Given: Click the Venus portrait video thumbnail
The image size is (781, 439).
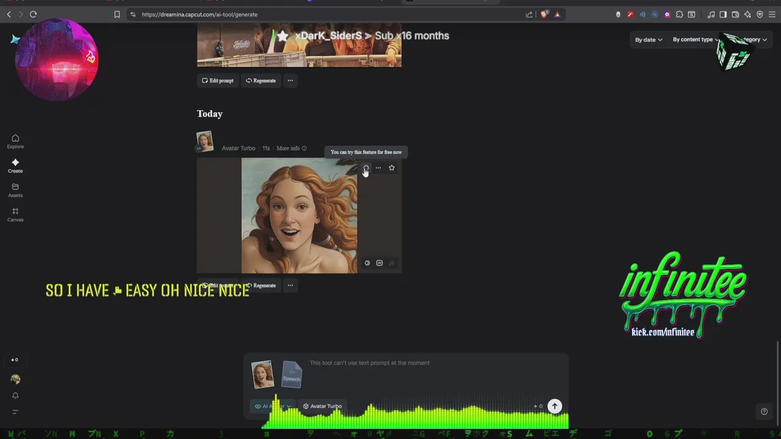Looking at the screenshot, I should (x=299, y=215).
